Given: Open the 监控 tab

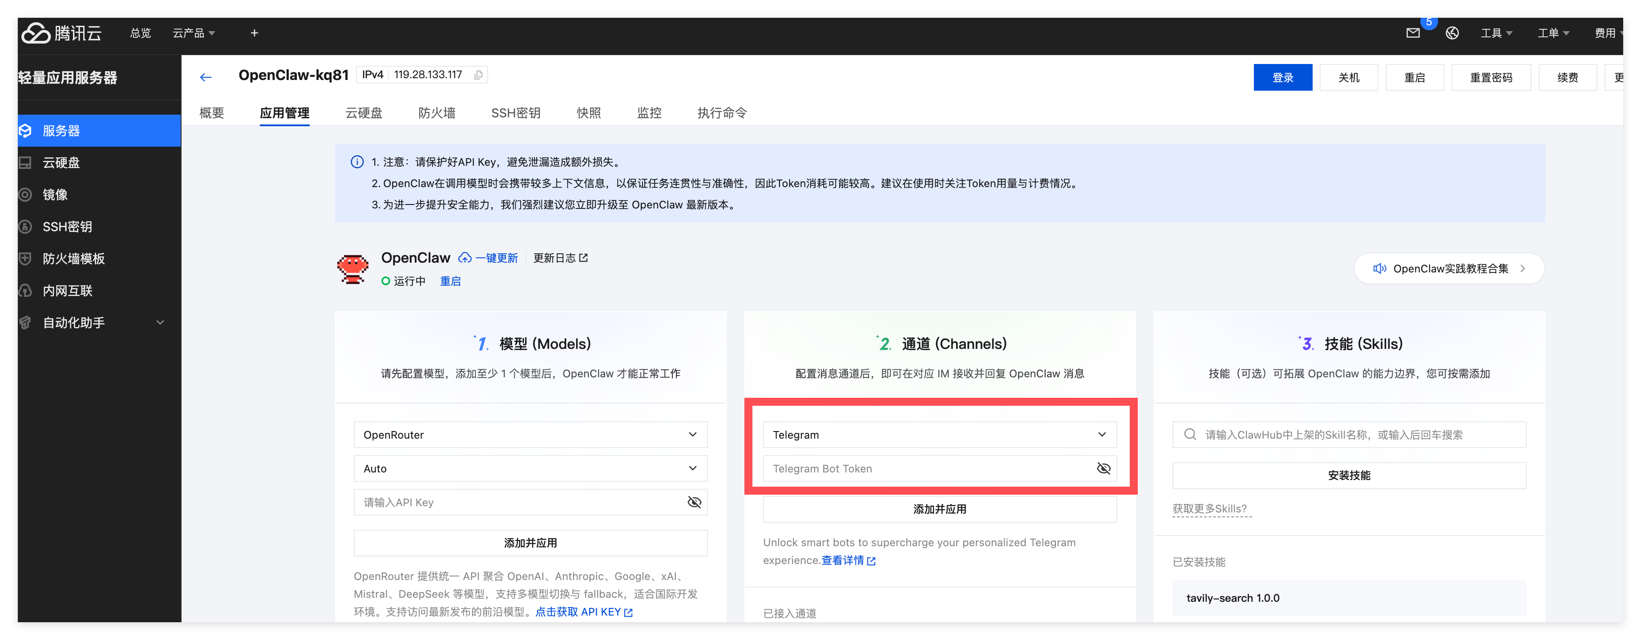Looking at the screenshot, I should pos(648,112).
